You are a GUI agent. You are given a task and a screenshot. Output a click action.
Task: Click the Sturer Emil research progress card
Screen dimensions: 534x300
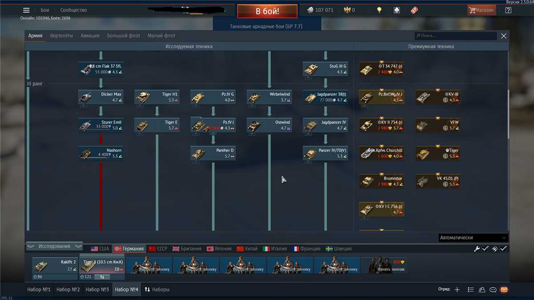101,125
